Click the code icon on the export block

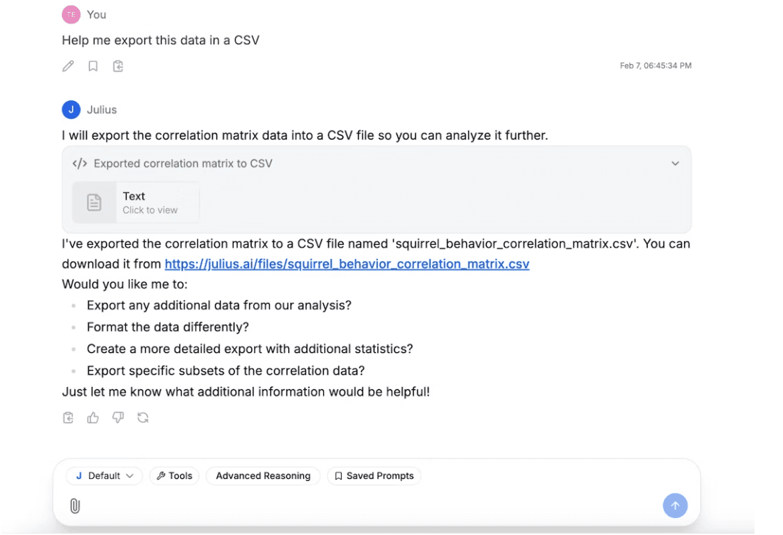pos(80,163)
